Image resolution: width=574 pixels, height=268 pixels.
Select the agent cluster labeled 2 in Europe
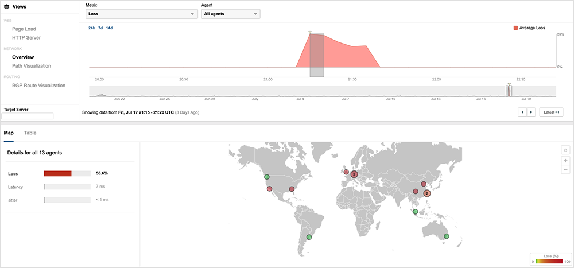354,174
